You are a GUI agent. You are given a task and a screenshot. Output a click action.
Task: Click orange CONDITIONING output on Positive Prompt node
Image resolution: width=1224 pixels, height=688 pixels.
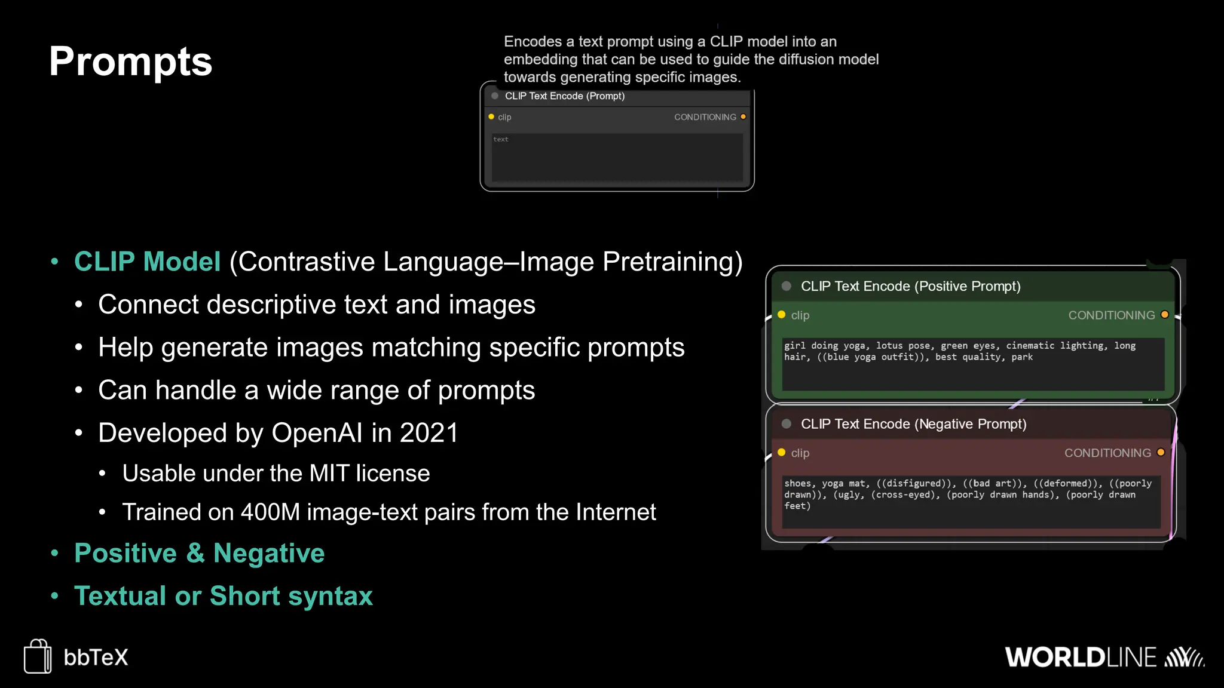point(1164,315)
